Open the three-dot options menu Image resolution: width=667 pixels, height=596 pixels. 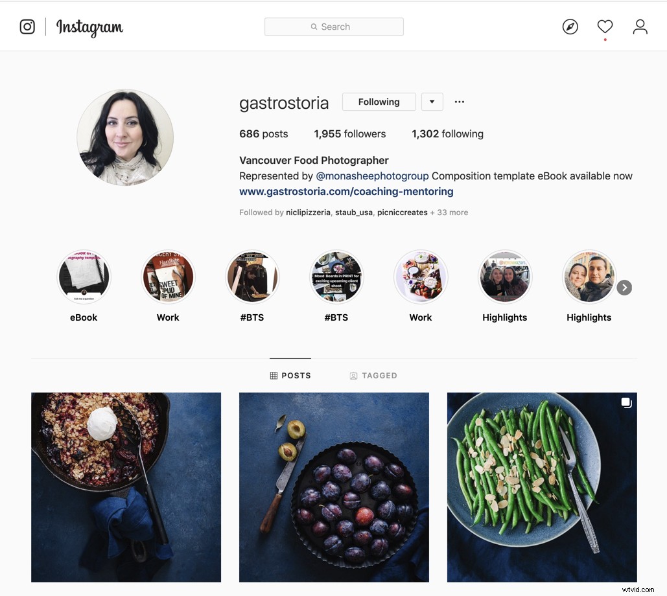click(460, 102)
